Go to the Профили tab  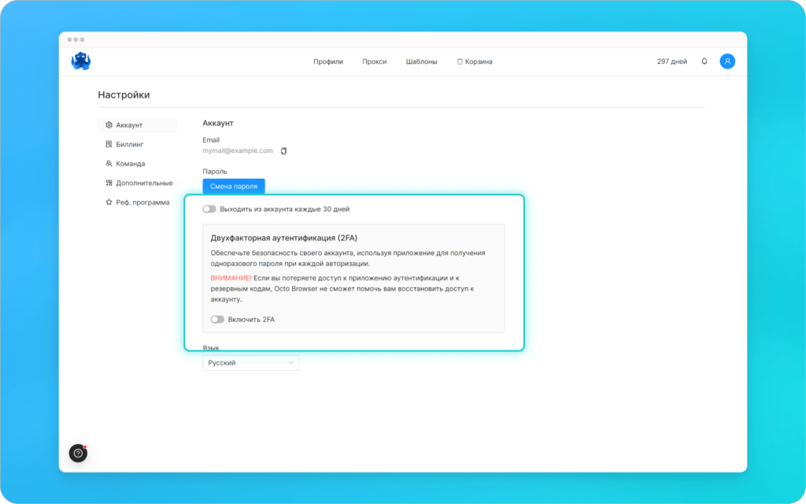(x=328, y=61)
